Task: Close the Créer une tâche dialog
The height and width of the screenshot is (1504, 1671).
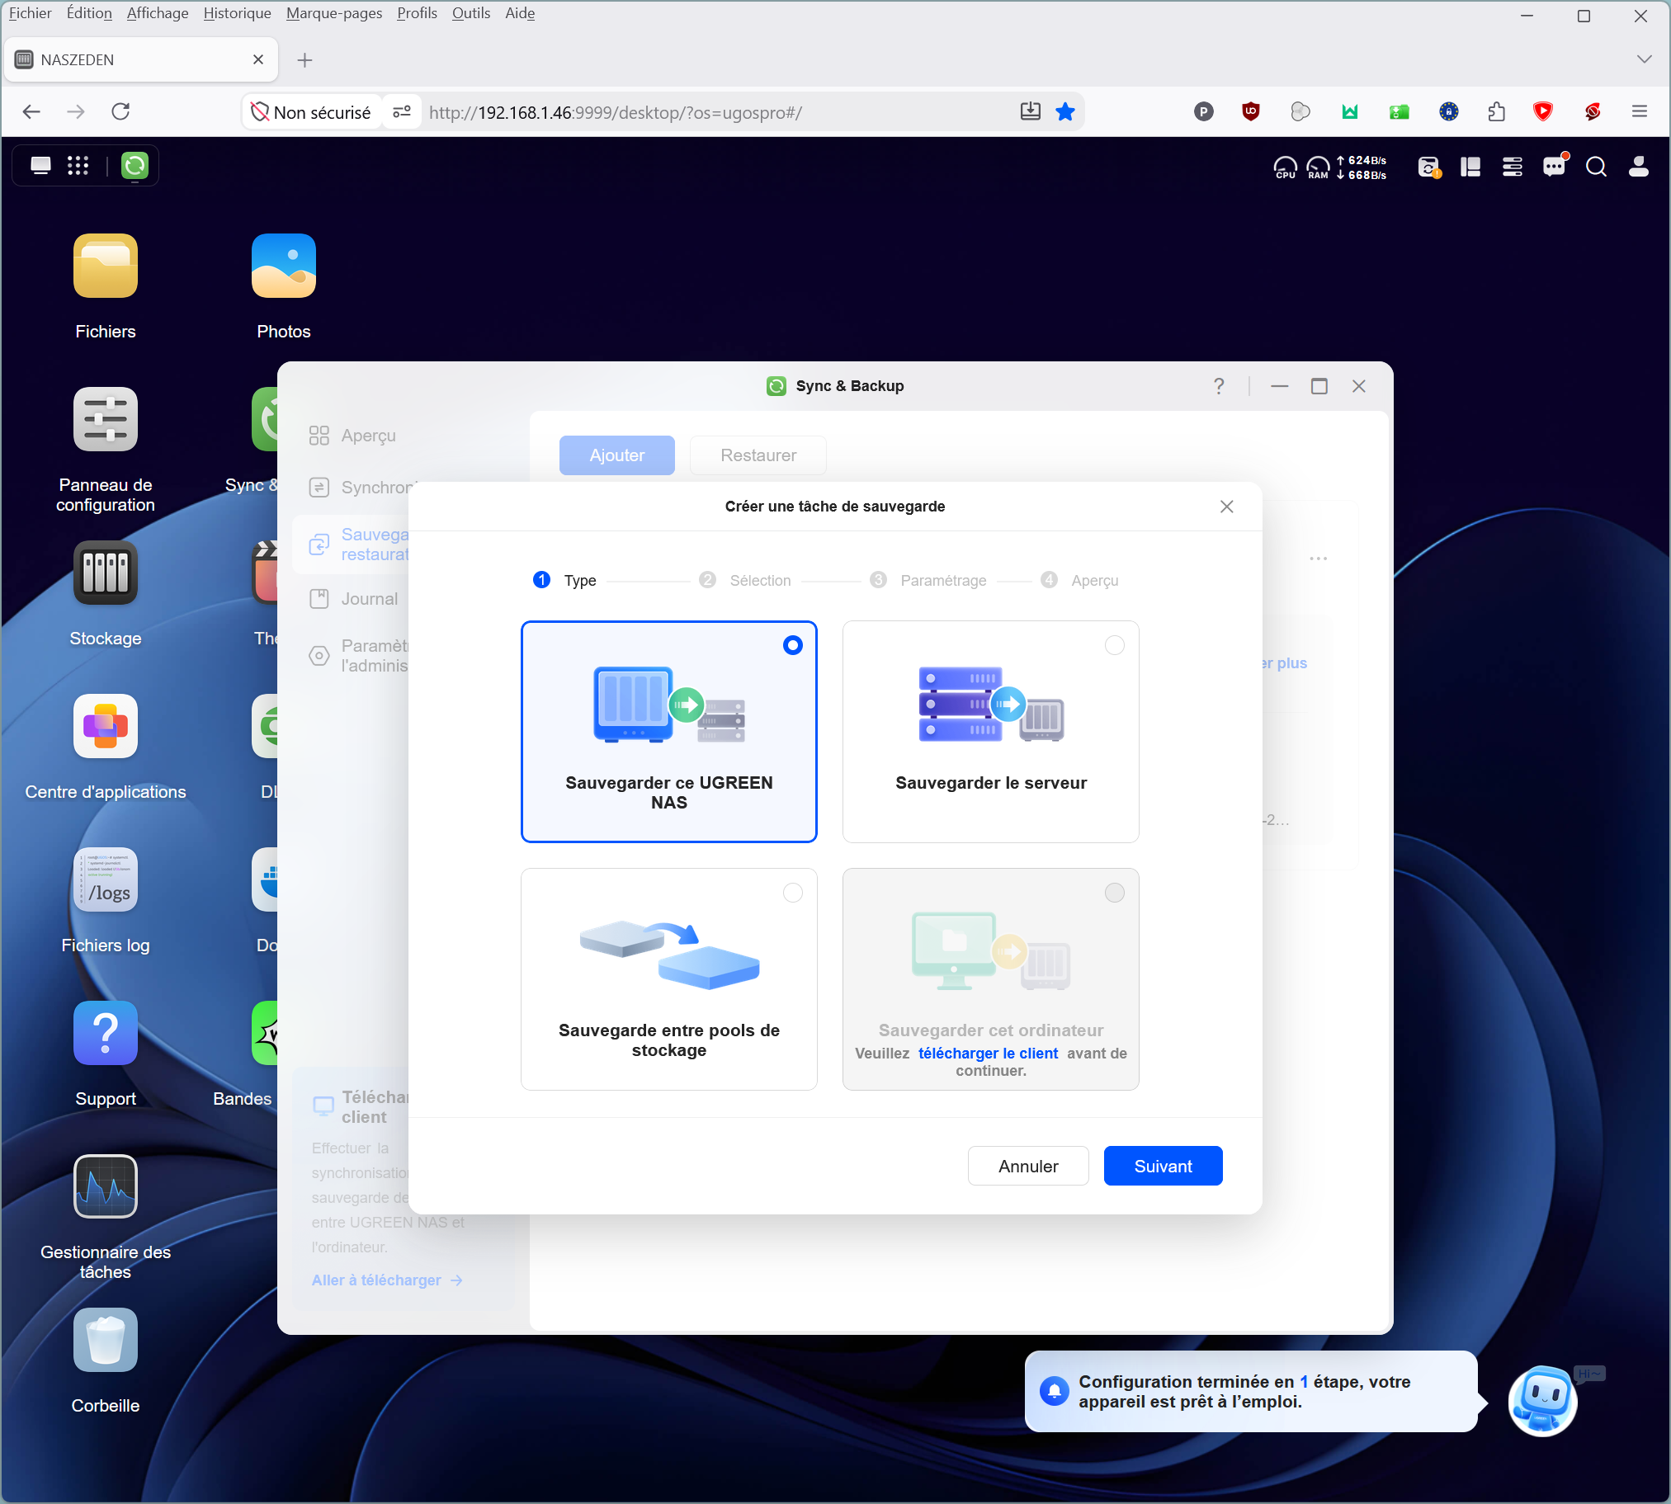Action: (1226, 507)
